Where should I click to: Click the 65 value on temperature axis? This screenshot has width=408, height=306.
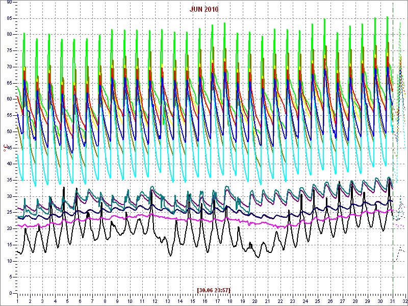[9, 83]
